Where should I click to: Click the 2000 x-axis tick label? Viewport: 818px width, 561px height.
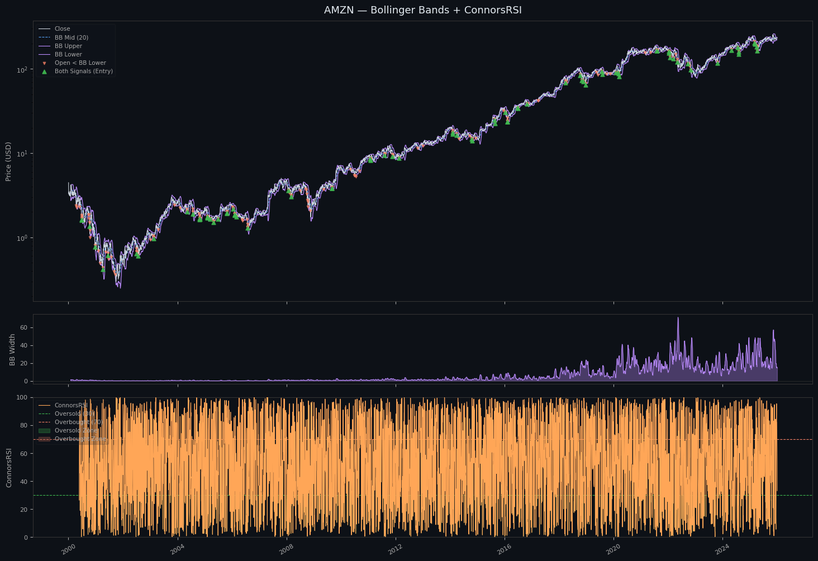68,549
